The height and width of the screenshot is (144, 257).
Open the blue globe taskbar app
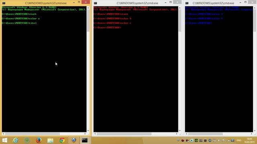click(x=74, y=140)
